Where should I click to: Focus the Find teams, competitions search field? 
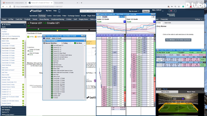pos(95,11)
